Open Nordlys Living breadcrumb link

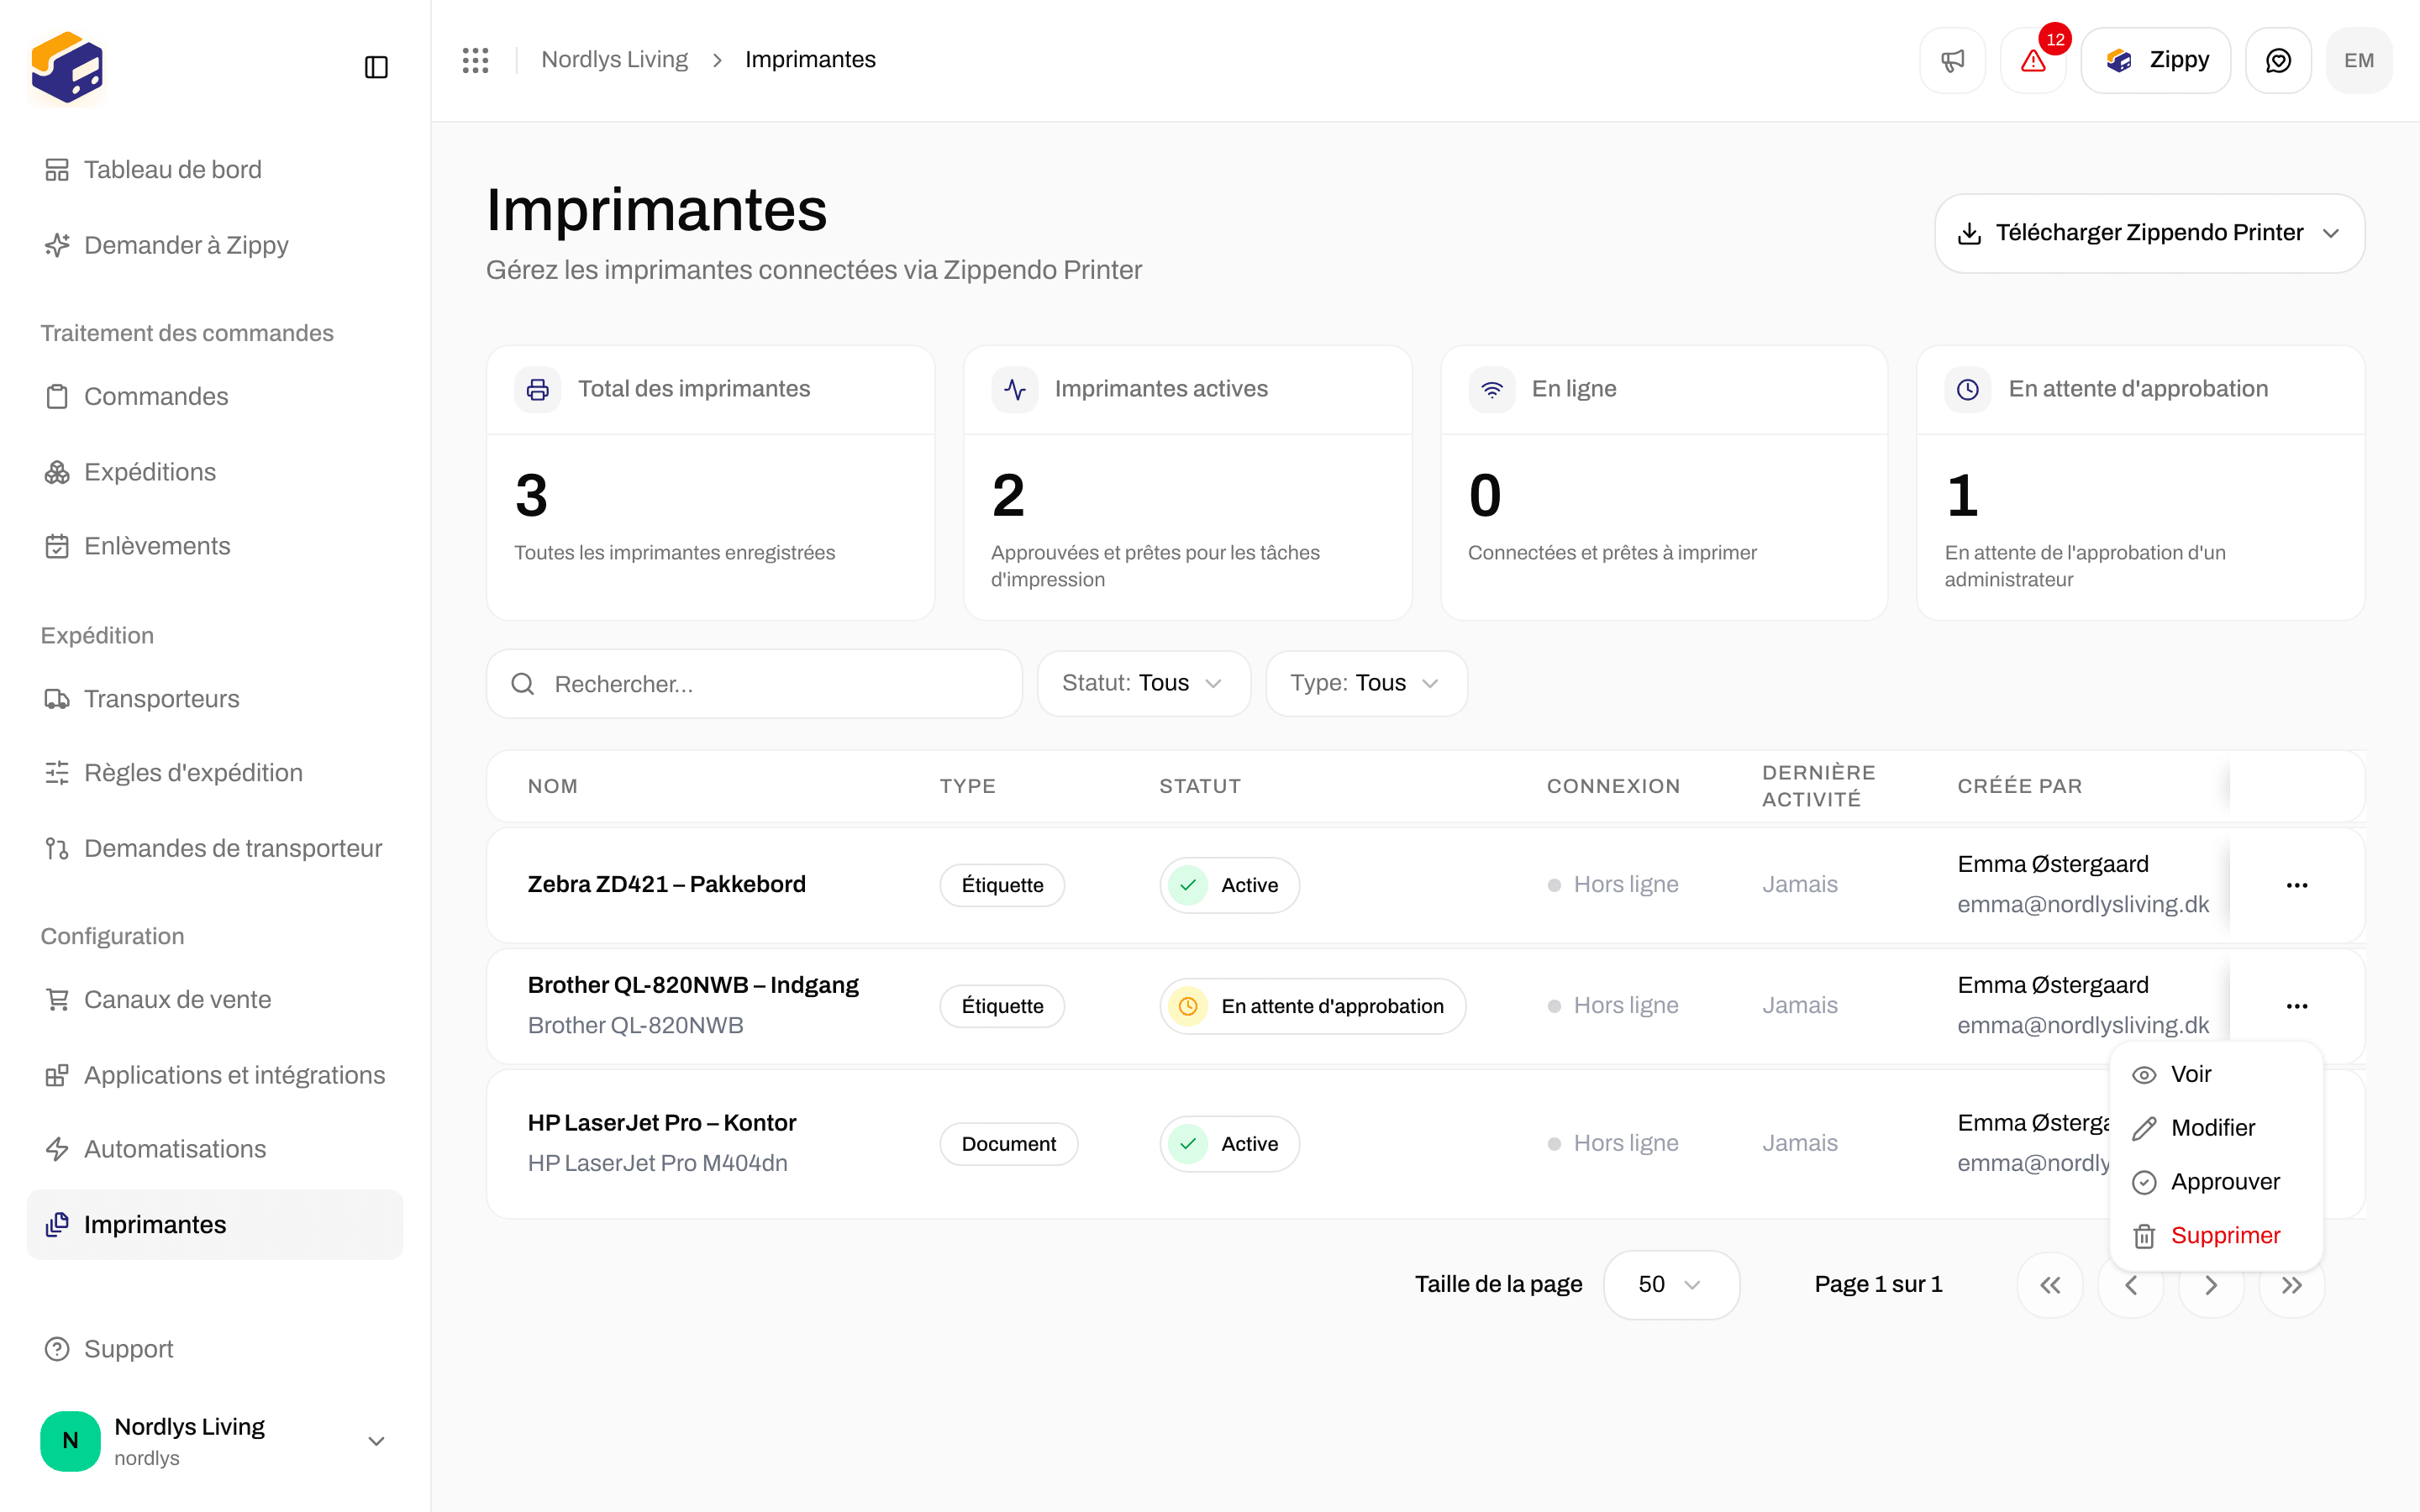tap(614, 60)
